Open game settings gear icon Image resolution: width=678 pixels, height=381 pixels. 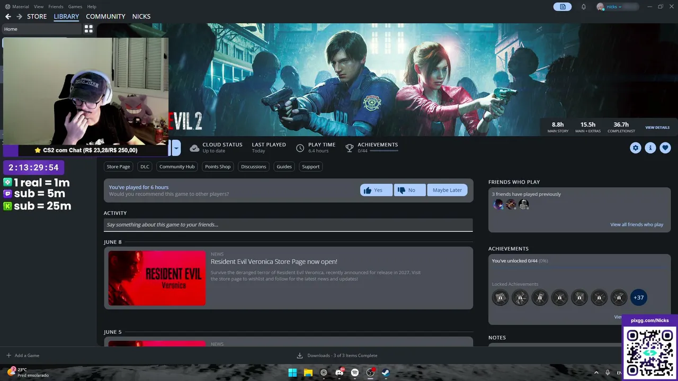coord(636,148)
